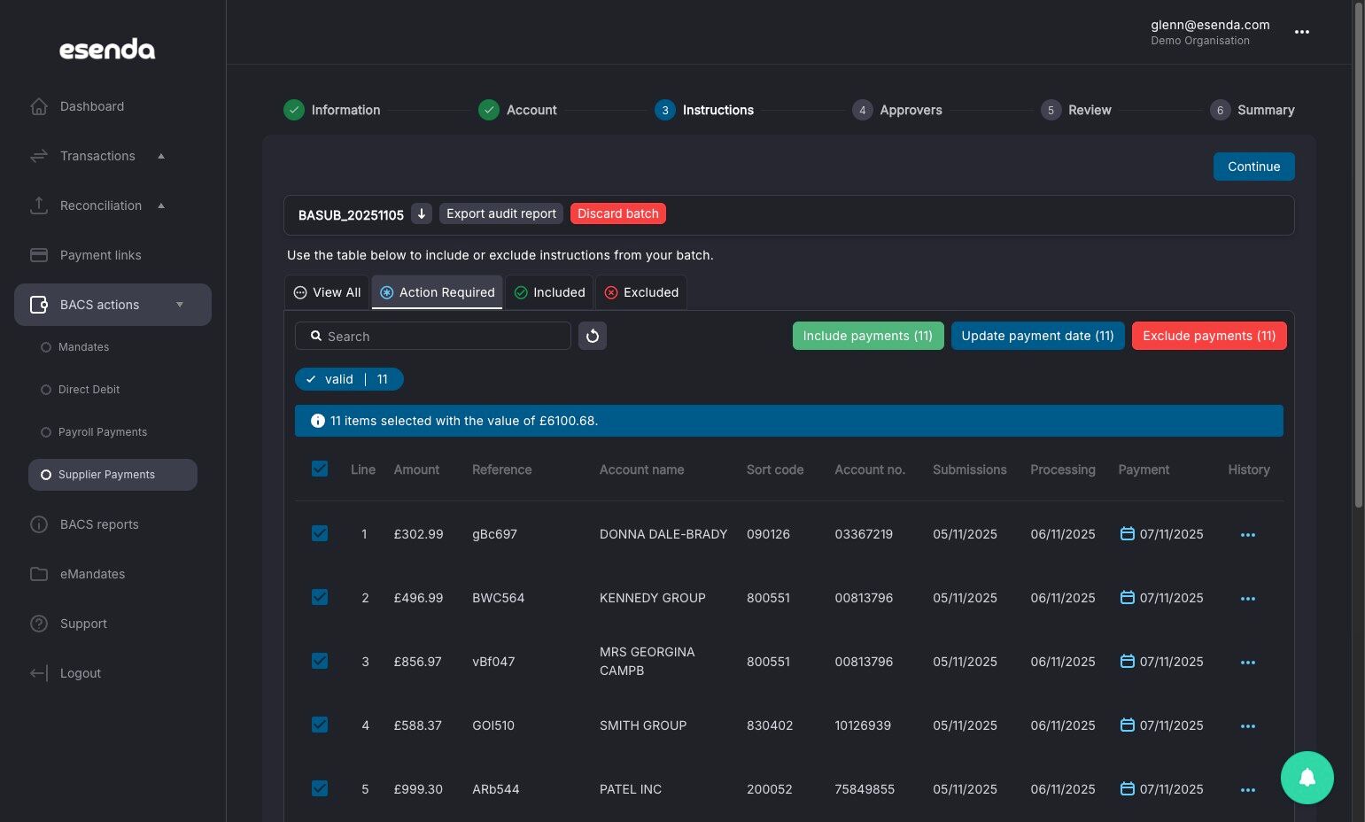Open payment date calendar for line 1

click(1127, 533)
